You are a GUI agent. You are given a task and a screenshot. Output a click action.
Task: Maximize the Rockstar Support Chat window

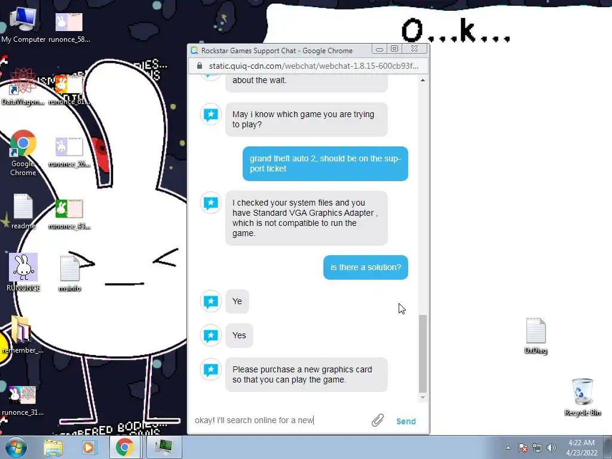point(394,49)
